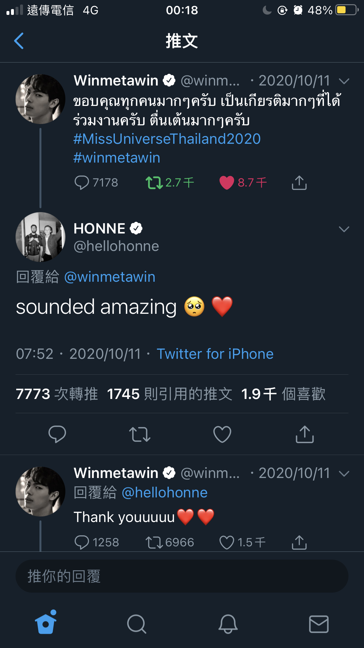Open #MissUniverseThailand2020 hashtag
The image size is (364, 648).
coord(167,139)
